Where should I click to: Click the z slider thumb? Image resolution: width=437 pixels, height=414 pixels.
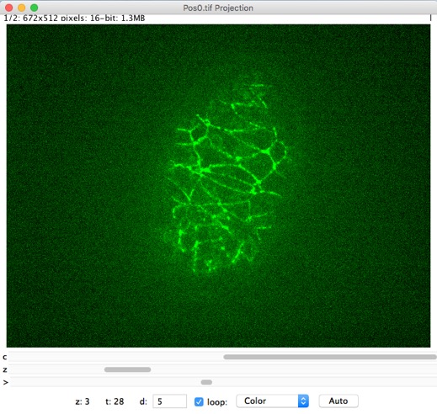(x=127, y=369)
